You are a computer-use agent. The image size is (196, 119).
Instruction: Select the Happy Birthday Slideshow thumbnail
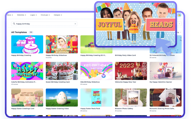[x=62, y=44]
